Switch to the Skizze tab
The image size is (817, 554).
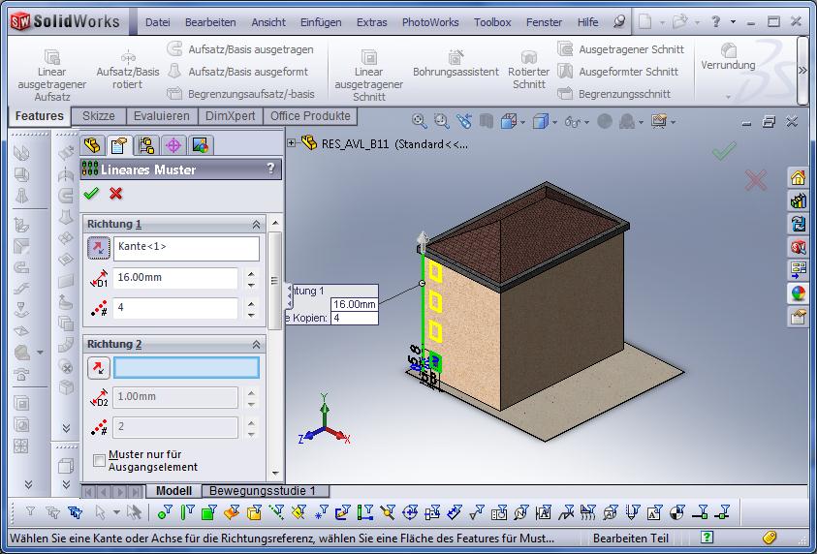98,116
